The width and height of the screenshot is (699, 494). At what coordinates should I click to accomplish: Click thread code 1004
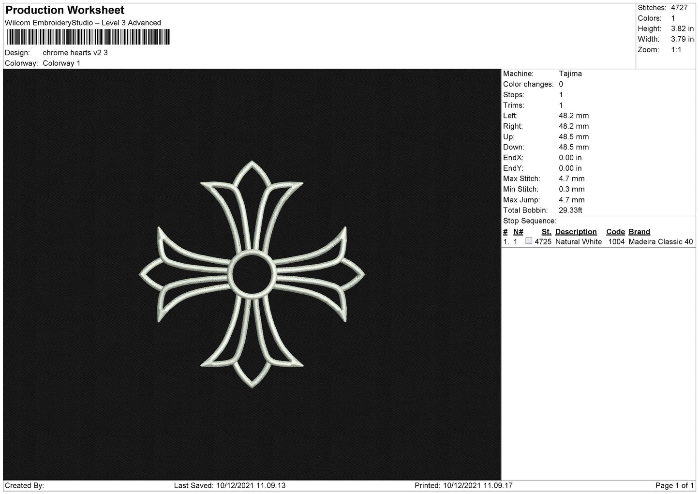tap(616, 242)
